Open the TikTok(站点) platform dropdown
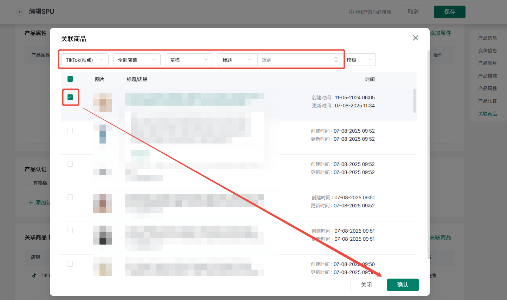 (x=85, y=60)
